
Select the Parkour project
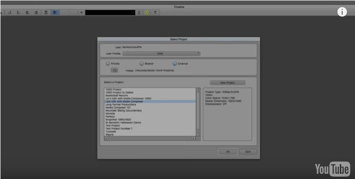point(110,116)
